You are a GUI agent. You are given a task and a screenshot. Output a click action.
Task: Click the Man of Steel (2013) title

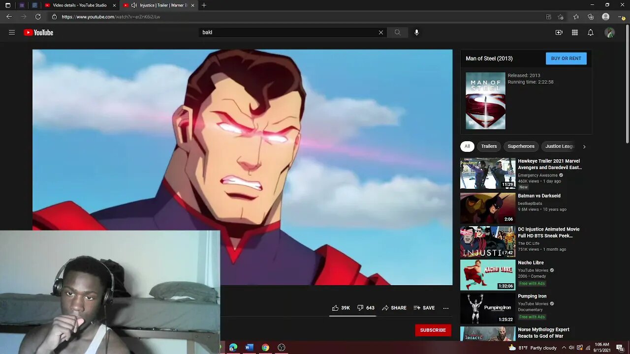(489, 59)
